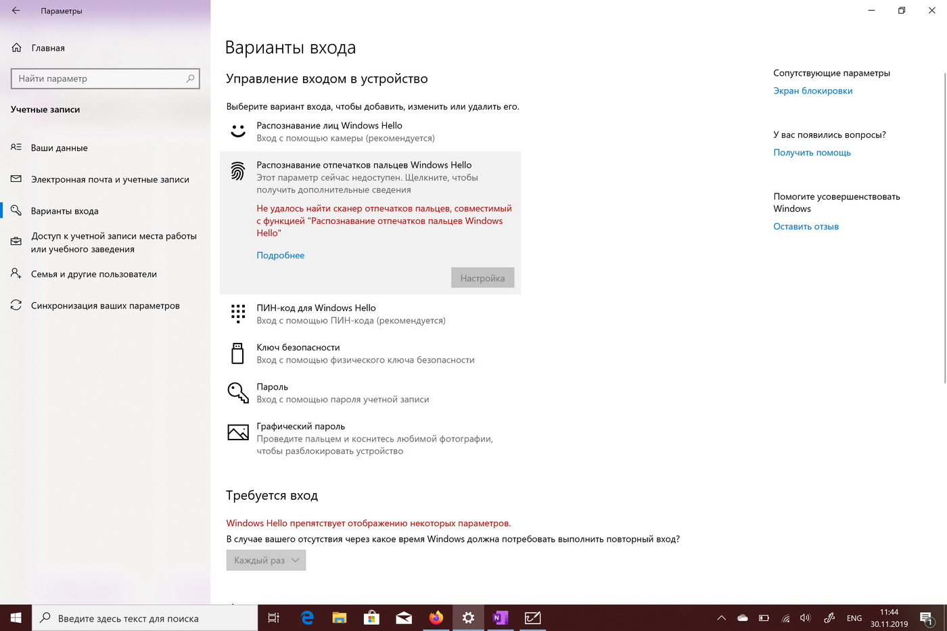Go back using the arrow in Settings title bar
Image resolution: width=947 pixels, height=631 pixels.
point(16,11)
